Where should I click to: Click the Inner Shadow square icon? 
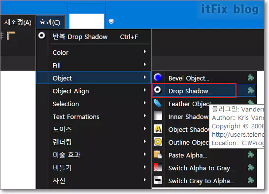(158, 116)
